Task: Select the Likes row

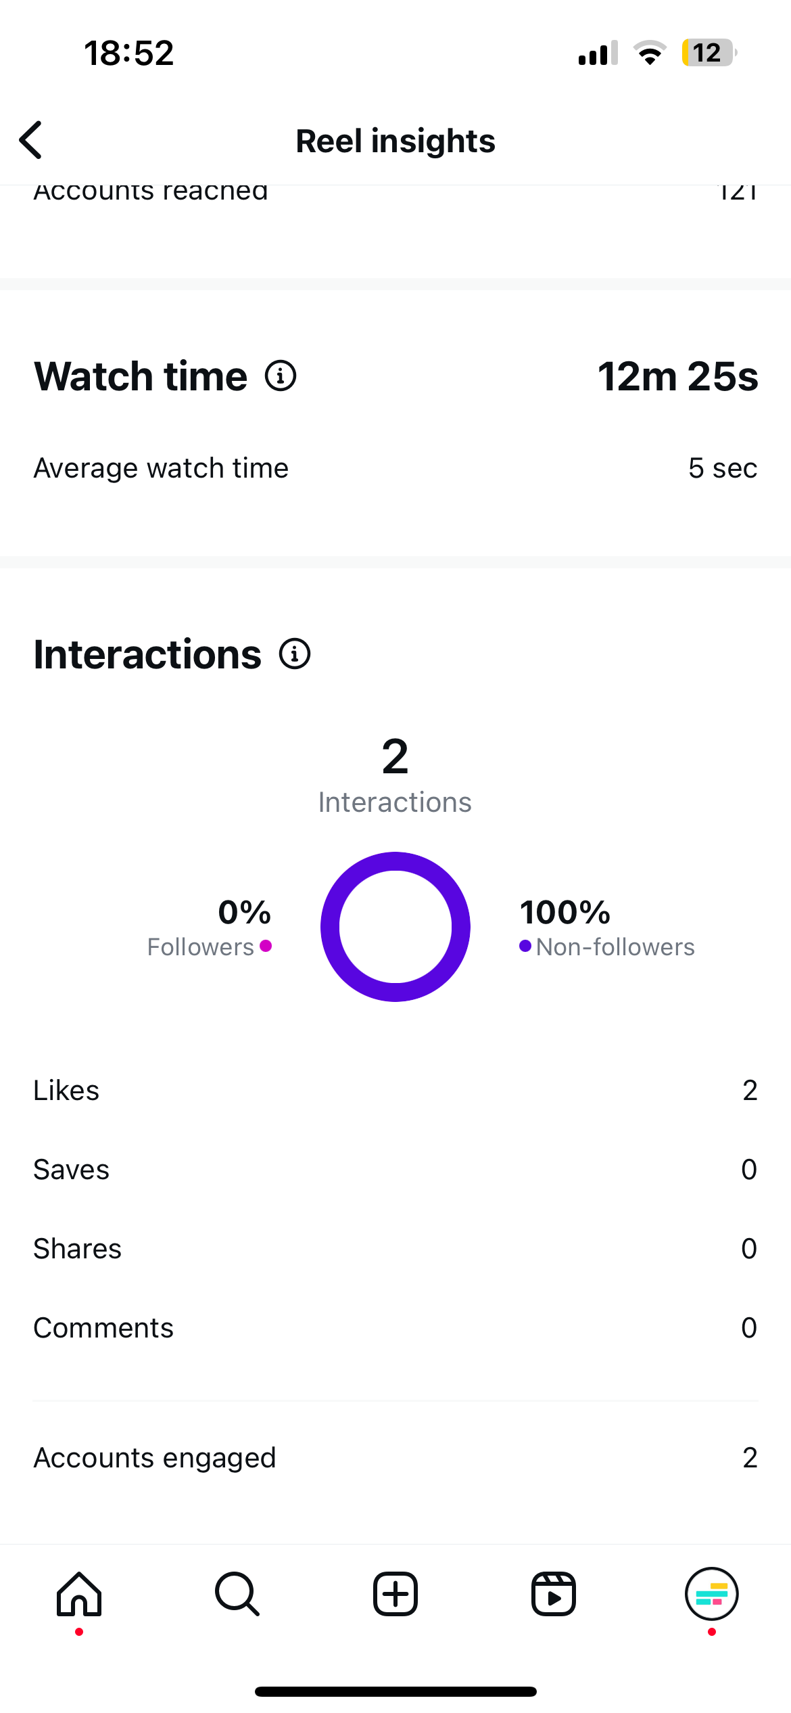Action: pyautogui.click(x=395, y=1091)
